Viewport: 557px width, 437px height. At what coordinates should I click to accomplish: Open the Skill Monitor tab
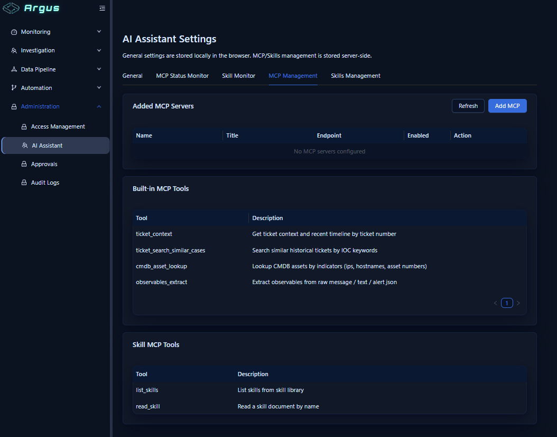(x=238, y=76)
